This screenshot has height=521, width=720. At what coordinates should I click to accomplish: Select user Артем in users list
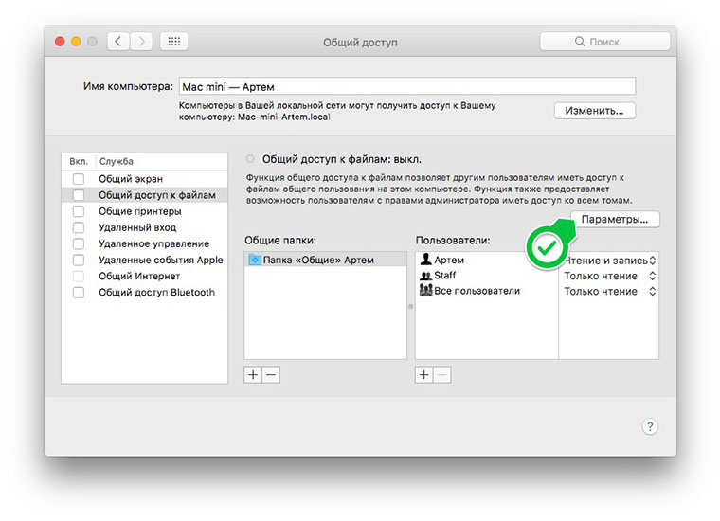click(x=487, y=260)
